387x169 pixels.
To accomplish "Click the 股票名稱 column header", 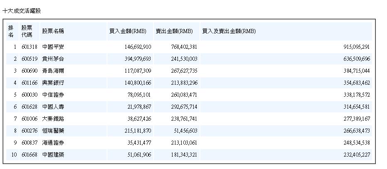I will pyautogui.click(x=53, y=31).
